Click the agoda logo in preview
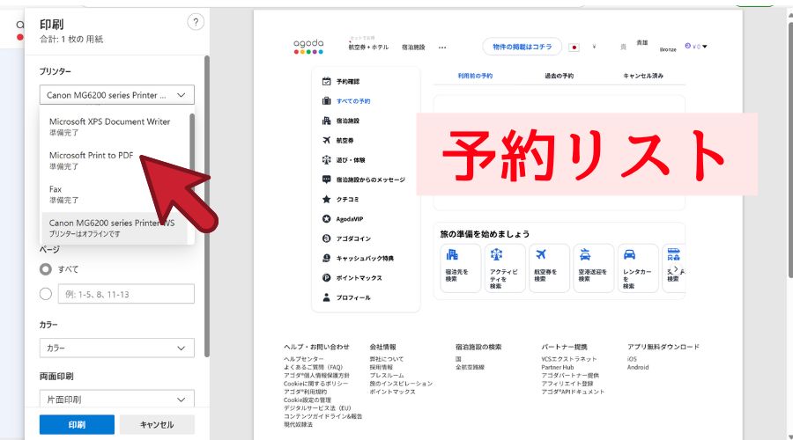 [308, 46]
